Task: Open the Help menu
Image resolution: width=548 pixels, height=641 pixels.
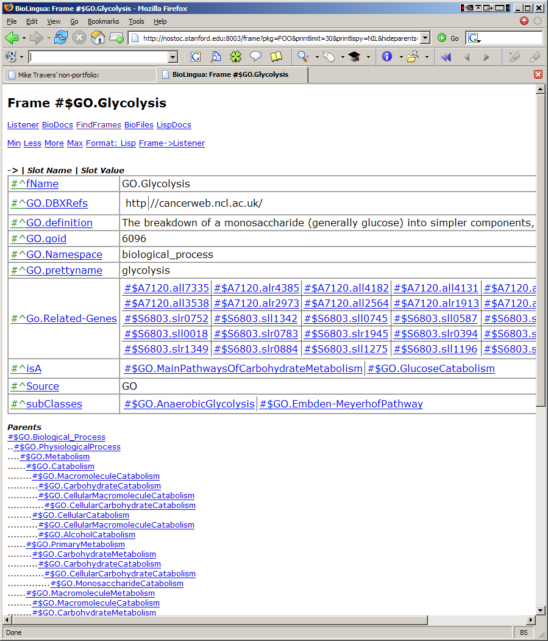Action: (160, 21)
